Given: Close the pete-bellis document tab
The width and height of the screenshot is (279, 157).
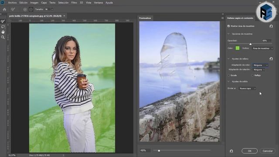Looking at the screenshot, I should coord(64,16).
